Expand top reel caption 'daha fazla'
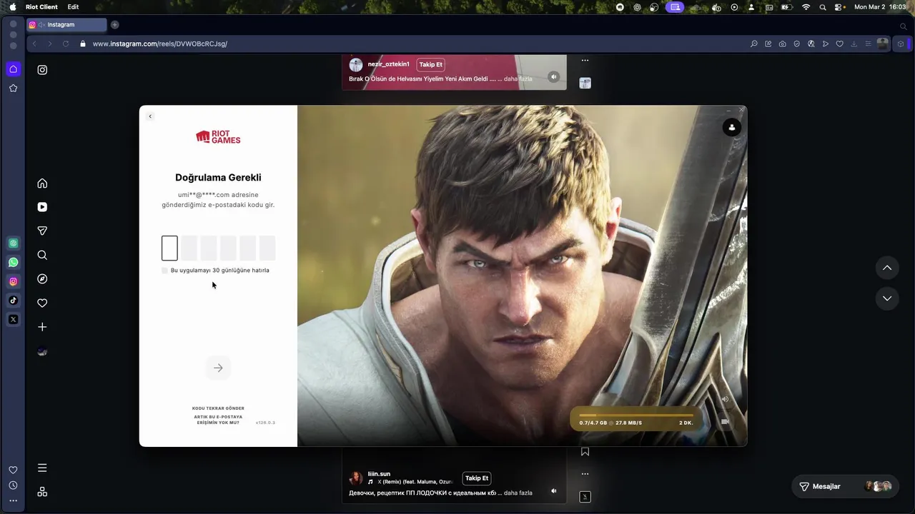915x514 pixels. [x=518, y=79]
